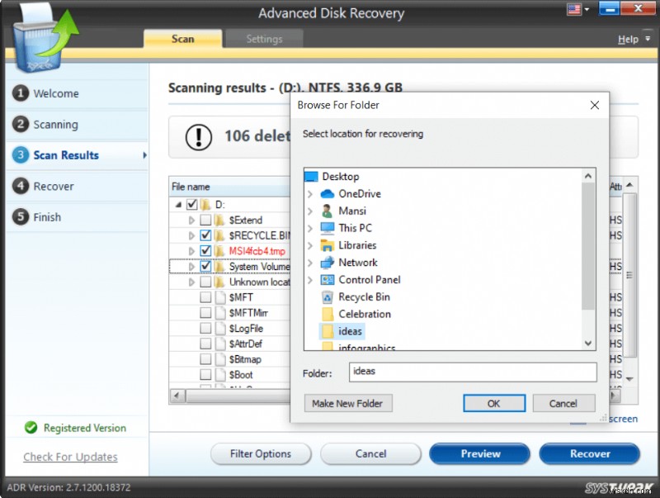Image resolution: width=660 pixels, height=498 pixels.
Task: Go to the Finish step
Action: click(47, 217)
